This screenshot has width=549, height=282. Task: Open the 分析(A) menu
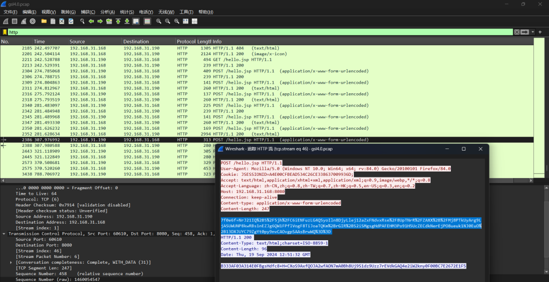click(x=108, y=12)
